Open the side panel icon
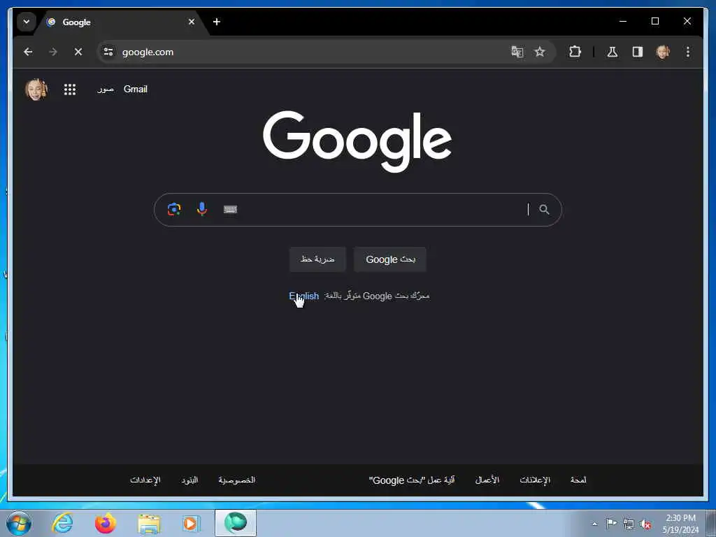 (638, 52)
